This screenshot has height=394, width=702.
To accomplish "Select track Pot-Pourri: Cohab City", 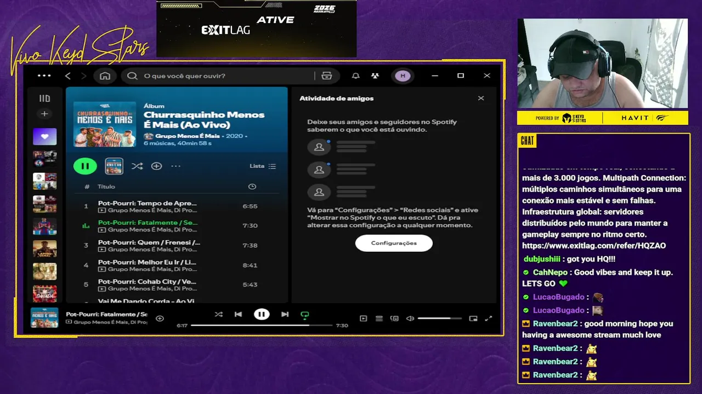I will point(175,285).
